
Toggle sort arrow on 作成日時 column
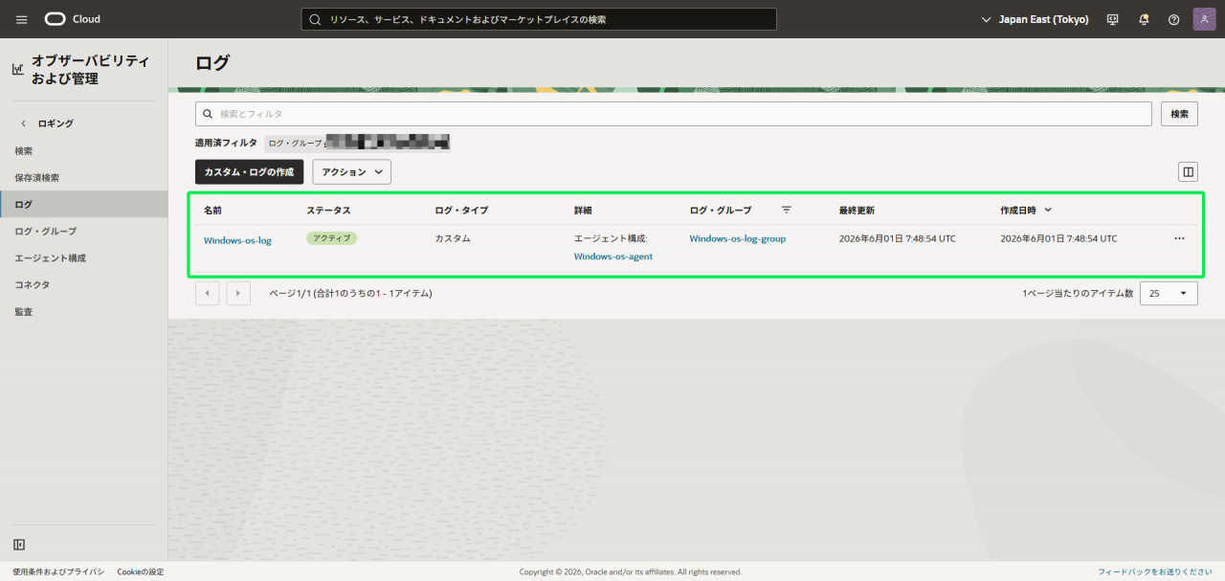pos(1048,210)
